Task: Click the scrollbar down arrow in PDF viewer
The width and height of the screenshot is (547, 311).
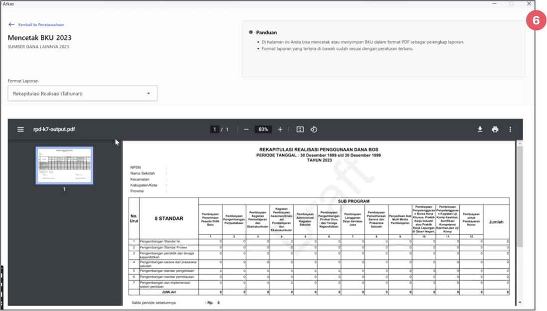Action: click(x=520, y=303)
